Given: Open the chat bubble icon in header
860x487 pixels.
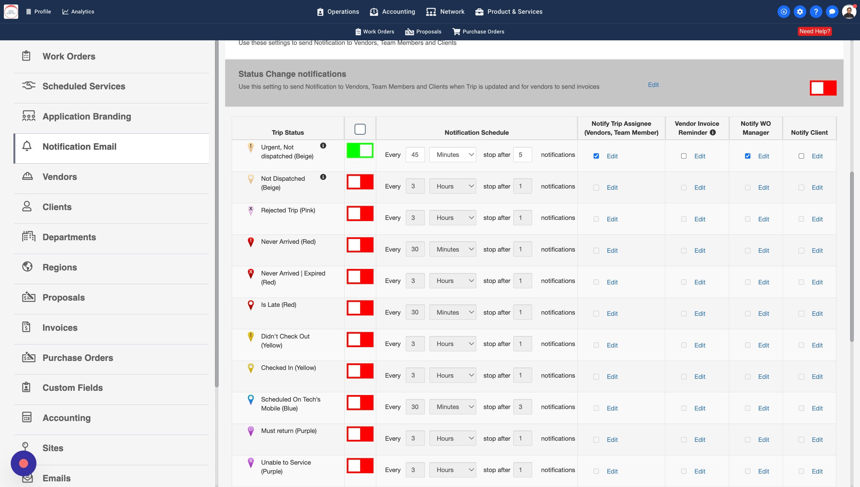Looking at the screenshot, I should 832,12.
